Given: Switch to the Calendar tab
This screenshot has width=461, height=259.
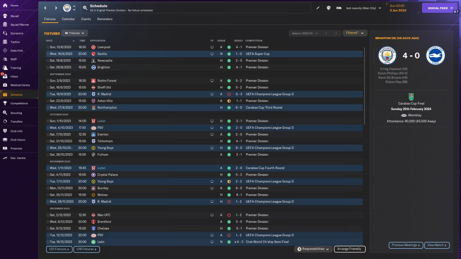Looking at the screenshot, I should (x=68, y=19).
